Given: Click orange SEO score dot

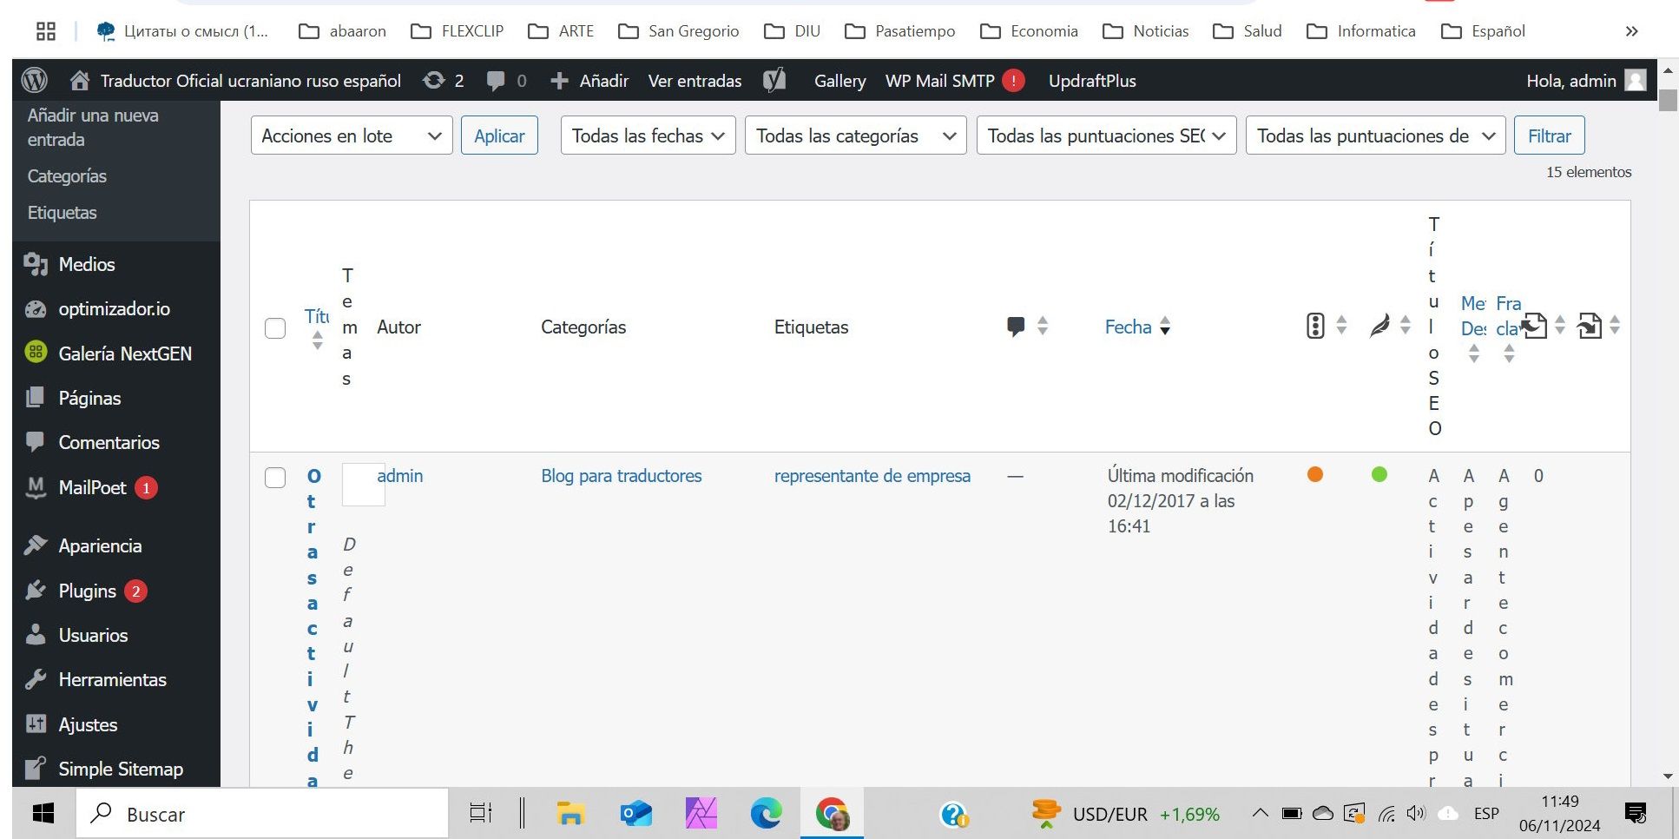Looking at the screenshot, I should (x=1315, y=474).
